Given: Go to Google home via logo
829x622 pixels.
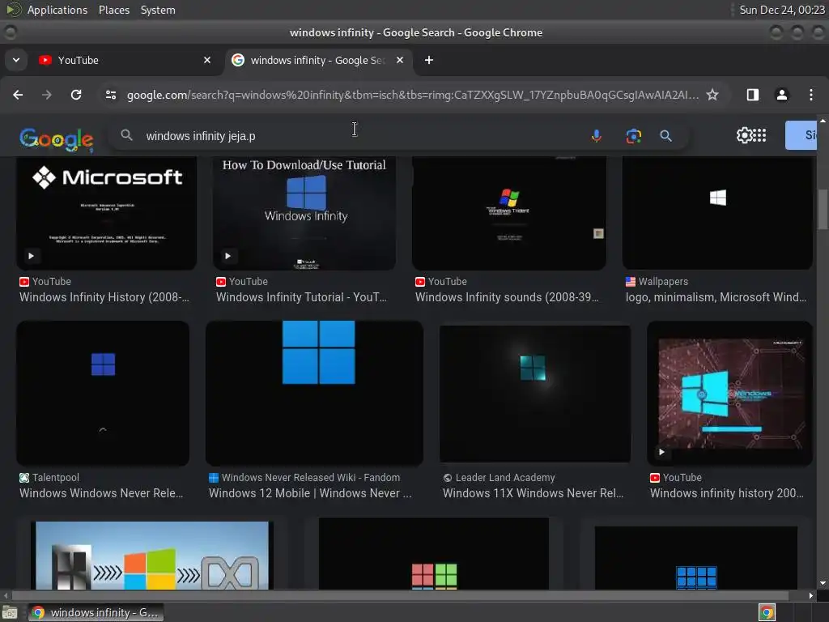Looking at the screenshot, I should [56, 139].
